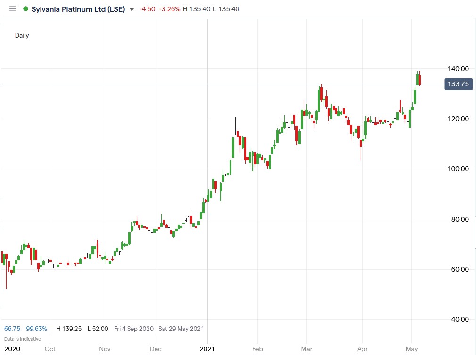476x355 pixels.
Task: Click the Nov label on time axis
Action: (105, 349)
